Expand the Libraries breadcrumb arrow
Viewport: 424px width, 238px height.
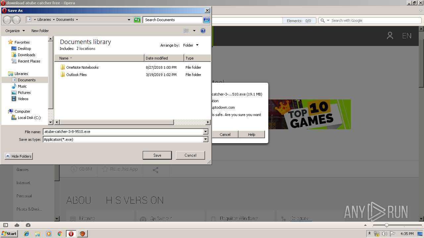54,20
